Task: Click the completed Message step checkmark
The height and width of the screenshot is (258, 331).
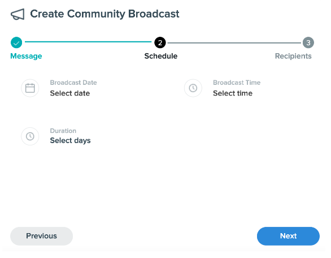Action: pos(16,42)
